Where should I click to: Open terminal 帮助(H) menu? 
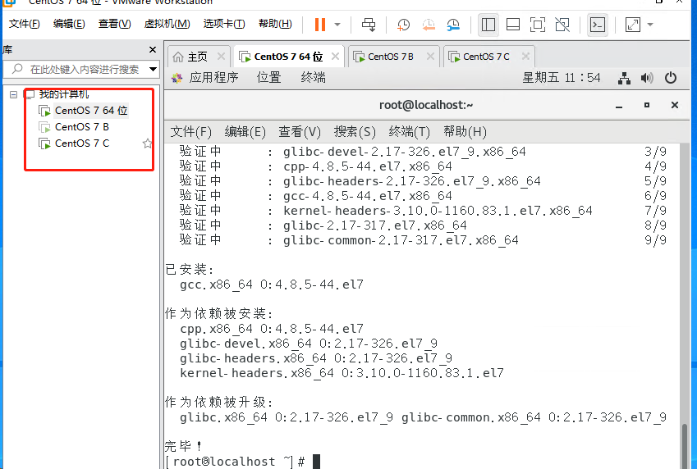(465, 132)
